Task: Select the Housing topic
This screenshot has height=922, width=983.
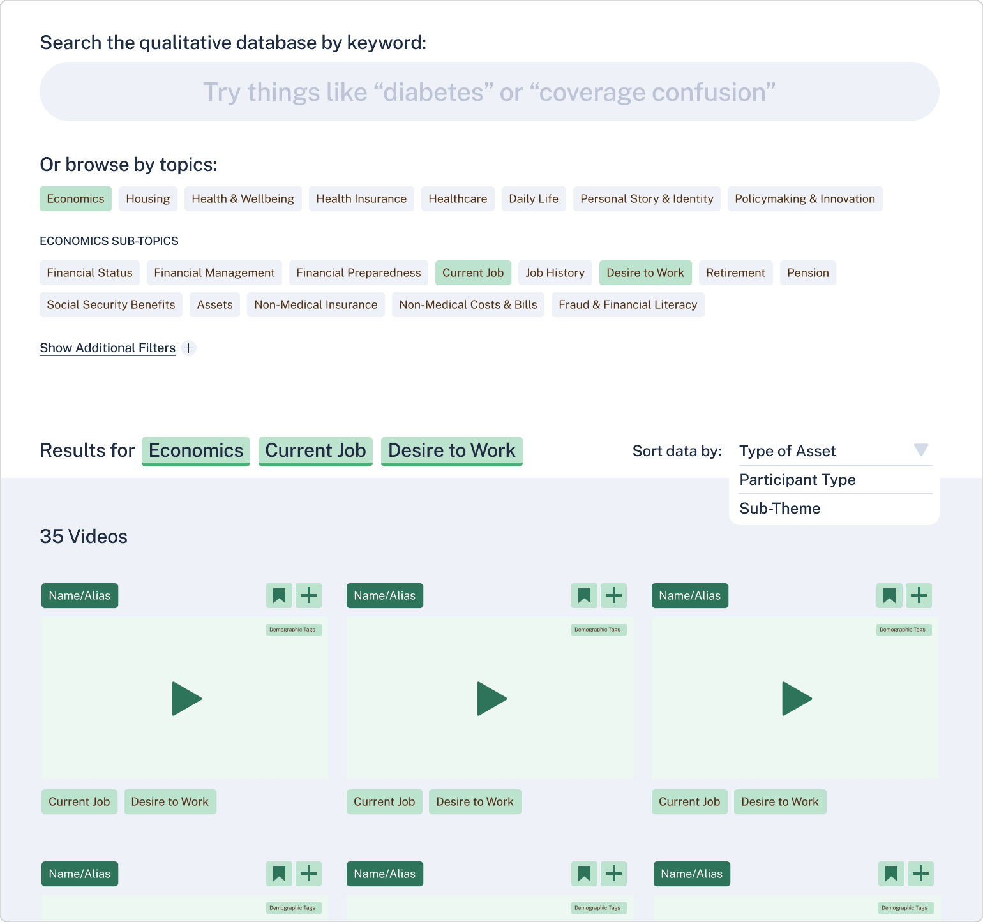Action: coord(147,198)
